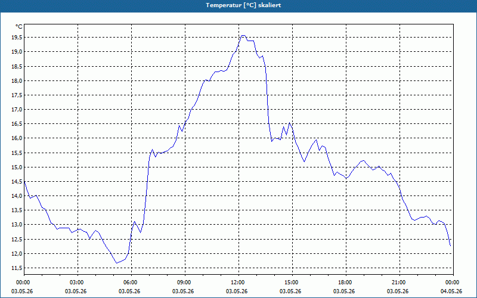Click the 04.05.26 date label
This screenshot has height=298, width=477.
coord(451,291)
